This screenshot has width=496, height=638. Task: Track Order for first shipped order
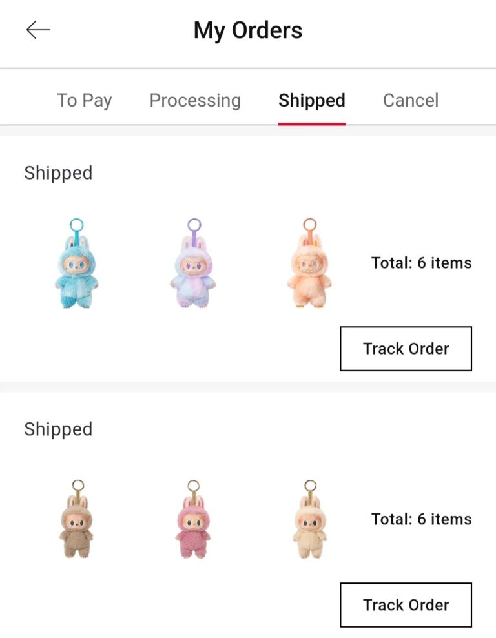pyautogui.click(x=406, y=349)
